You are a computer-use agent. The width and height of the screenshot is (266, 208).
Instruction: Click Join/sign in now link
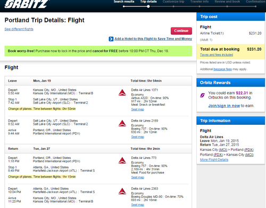pos(224,106)
